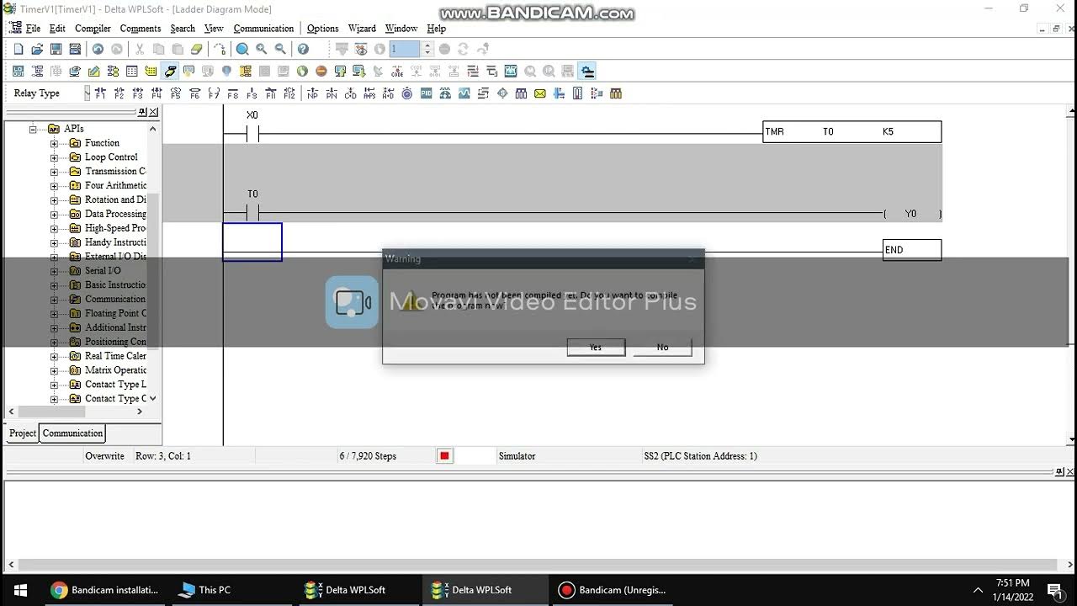Expand the Floating Point folder

[x=54, y=313]
